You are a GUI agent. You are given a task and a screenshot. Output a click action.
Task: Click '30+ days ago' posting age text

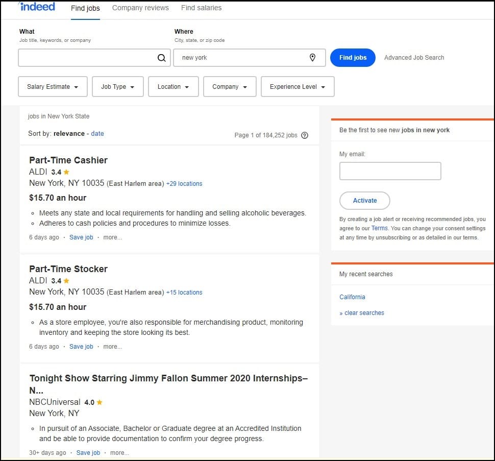coord(47,452)
